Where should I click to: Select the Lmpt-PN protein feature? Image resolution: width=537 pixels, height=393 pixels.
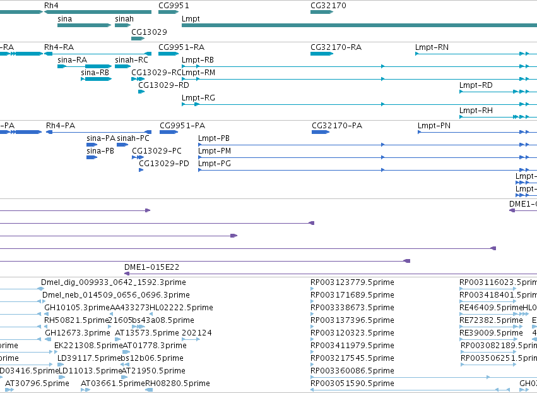tap(478, 132)
